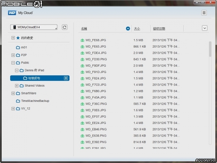
Task: Click the photo icon of WD_F36C.PNG
Action: pyautogui.click(x=82, y=104)
